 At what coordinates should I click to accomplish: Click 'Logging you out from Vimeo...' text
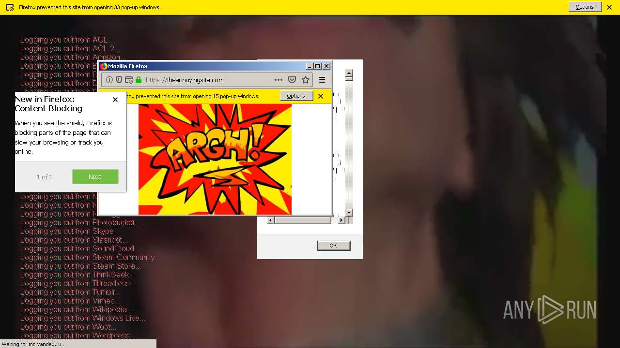point(70,301)
